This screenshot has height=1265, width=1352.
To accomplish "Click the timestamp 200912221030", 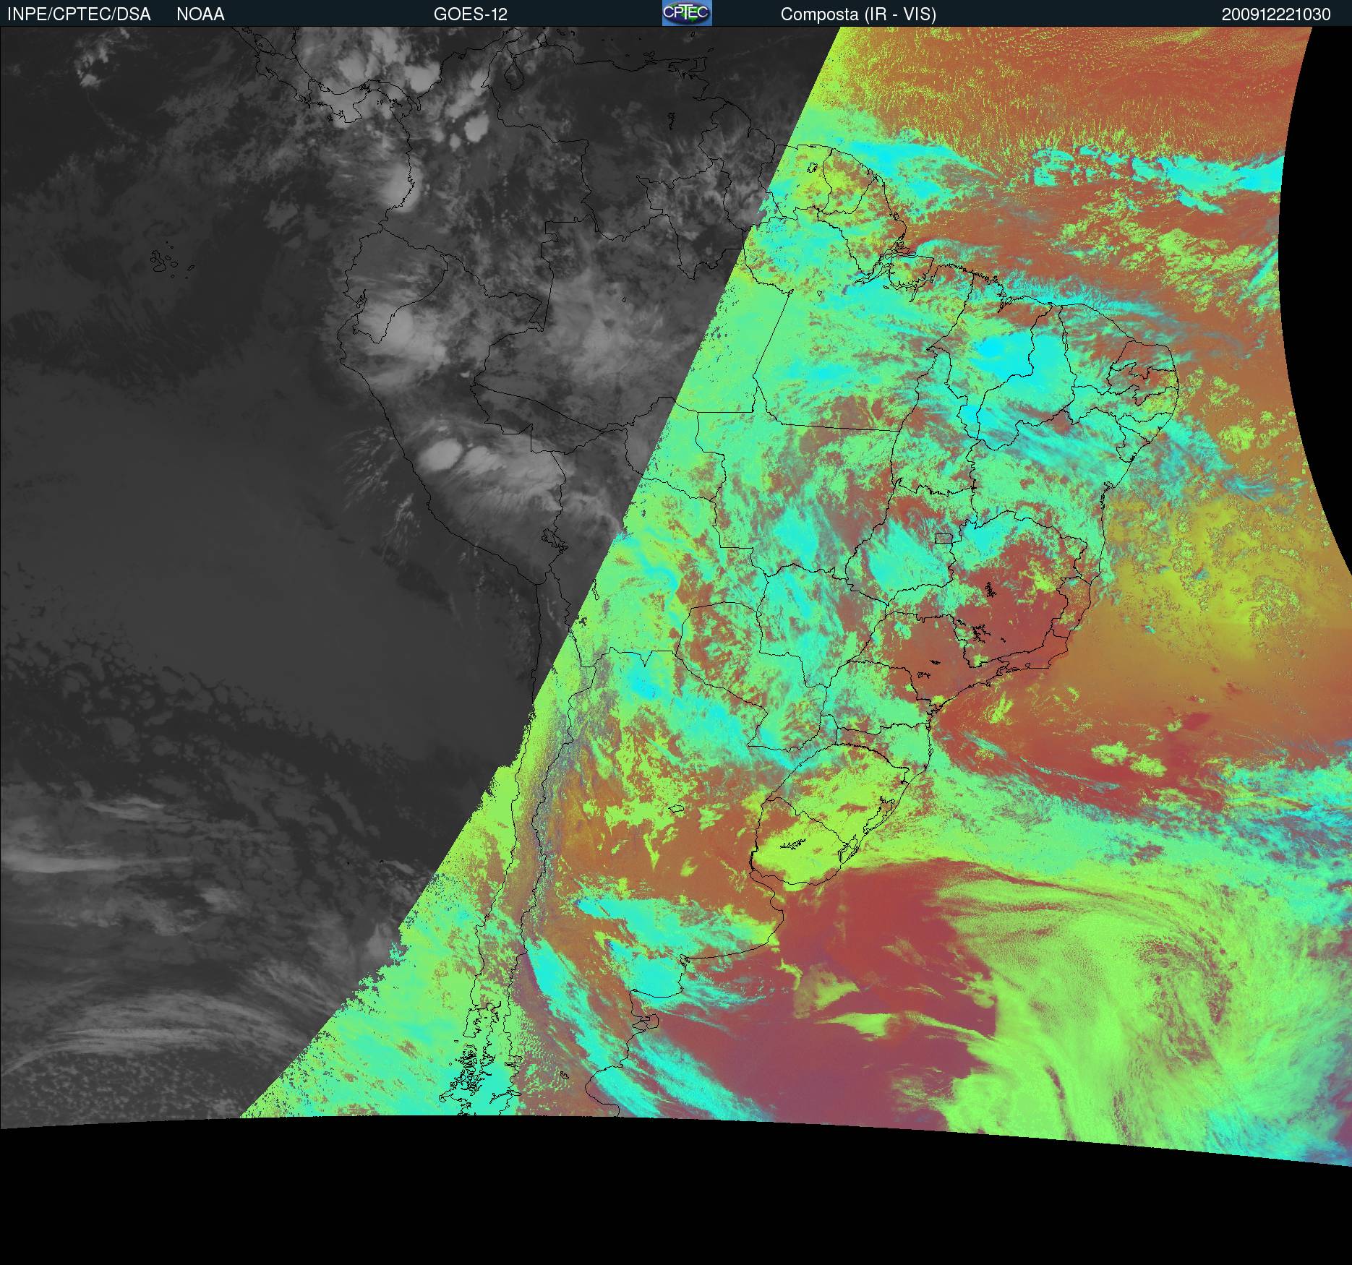I will click(1276, 14).
